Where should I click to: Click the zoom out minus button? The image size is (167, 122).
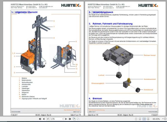pos(165,119)
